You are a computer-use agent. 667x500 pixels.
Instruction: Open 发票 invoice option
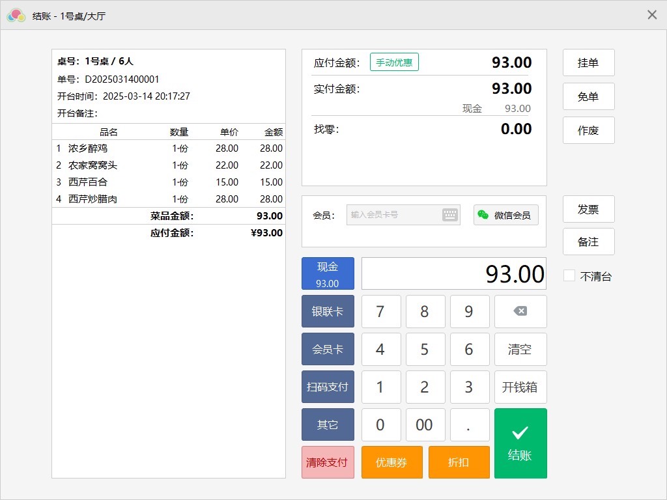click(x=588, y=210)
